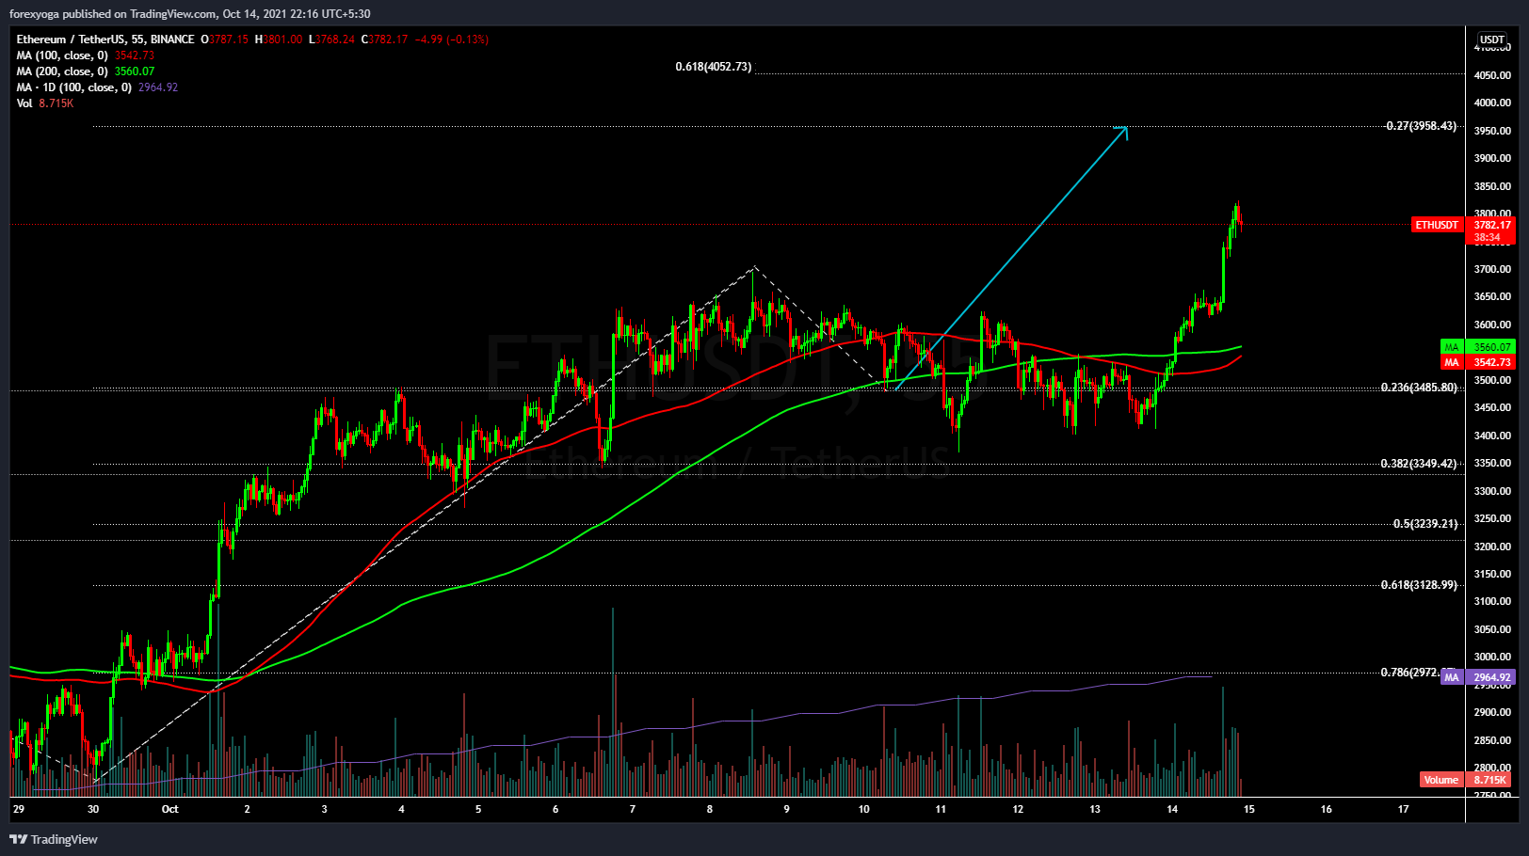Click the 0.382(3349.42) Fibonacci level label

pyautogui.click(x=1419, y=464)
